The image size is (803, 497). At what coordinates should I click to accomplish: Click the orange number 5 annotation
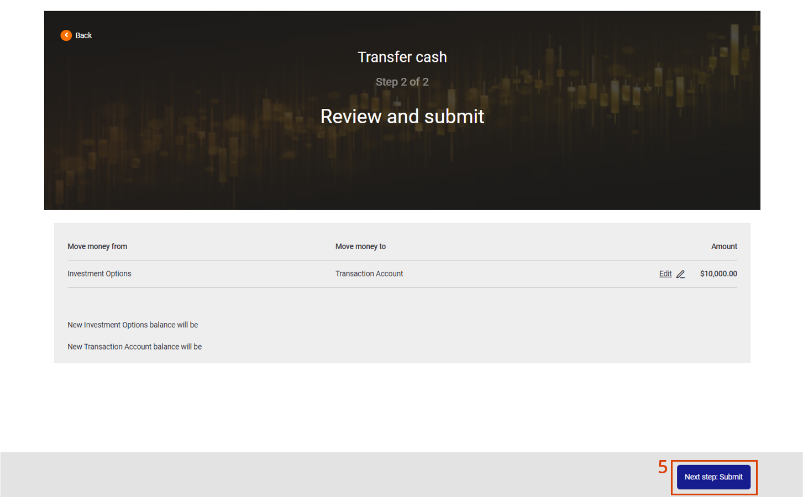click(x=663, y=467)
